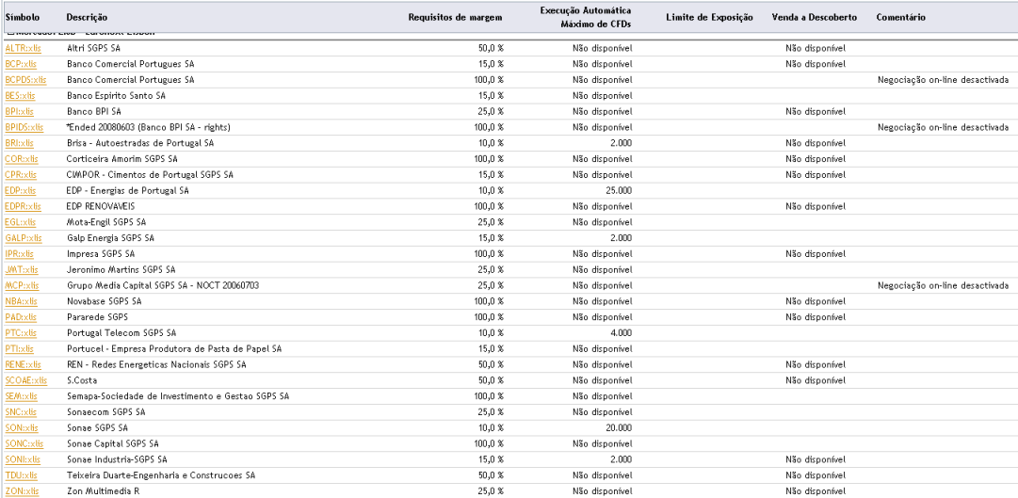Select the EDP RENOVAVEIS description
The height and width of the screenshot is (498, 1018).
click(x=101, y=206)
